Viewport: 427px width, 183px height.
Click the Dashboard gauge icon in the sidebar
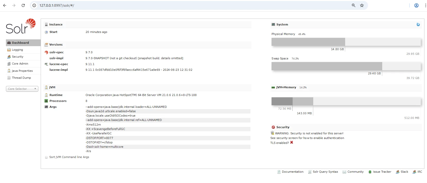[x=9, y=43]
